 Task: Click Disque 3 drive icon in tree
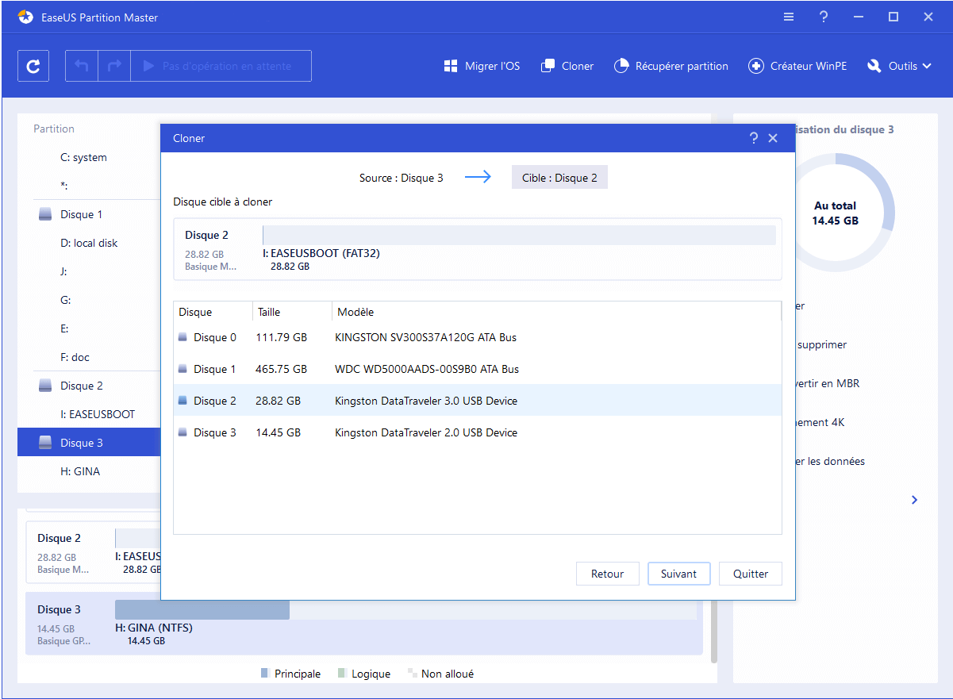coord(46,443)
